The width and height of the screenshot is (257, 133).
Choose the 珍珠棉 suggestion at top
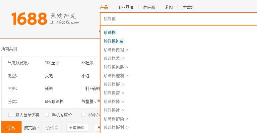(109, 33)
